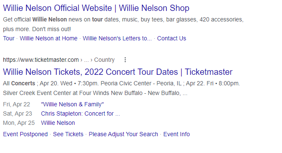Click the ticketmaster.com URL breadcrumb
The width and height of the screenshot is (282, 153).
[41, 60]
